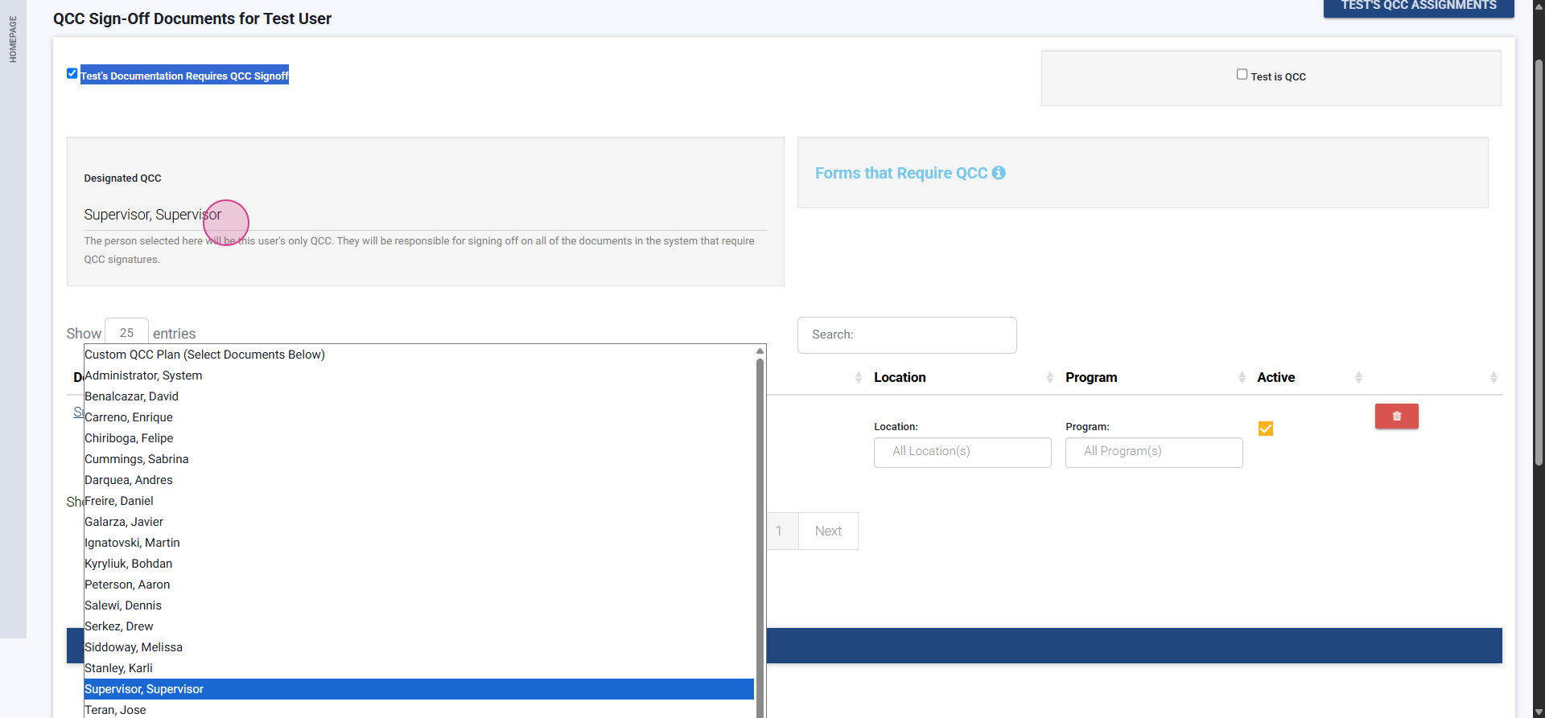Click the Program column sort arrows

pos(1241,378)
